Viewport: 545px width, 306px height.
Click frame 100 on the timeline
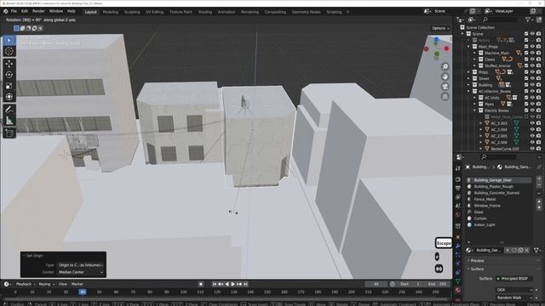pos(183,292)
